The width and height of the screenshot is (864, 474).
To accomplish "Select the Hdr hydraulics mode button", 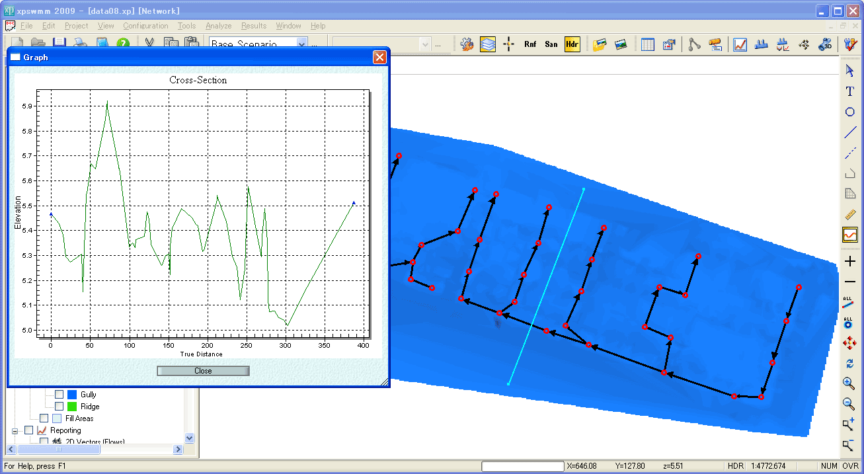I will [x=572, y=44].
